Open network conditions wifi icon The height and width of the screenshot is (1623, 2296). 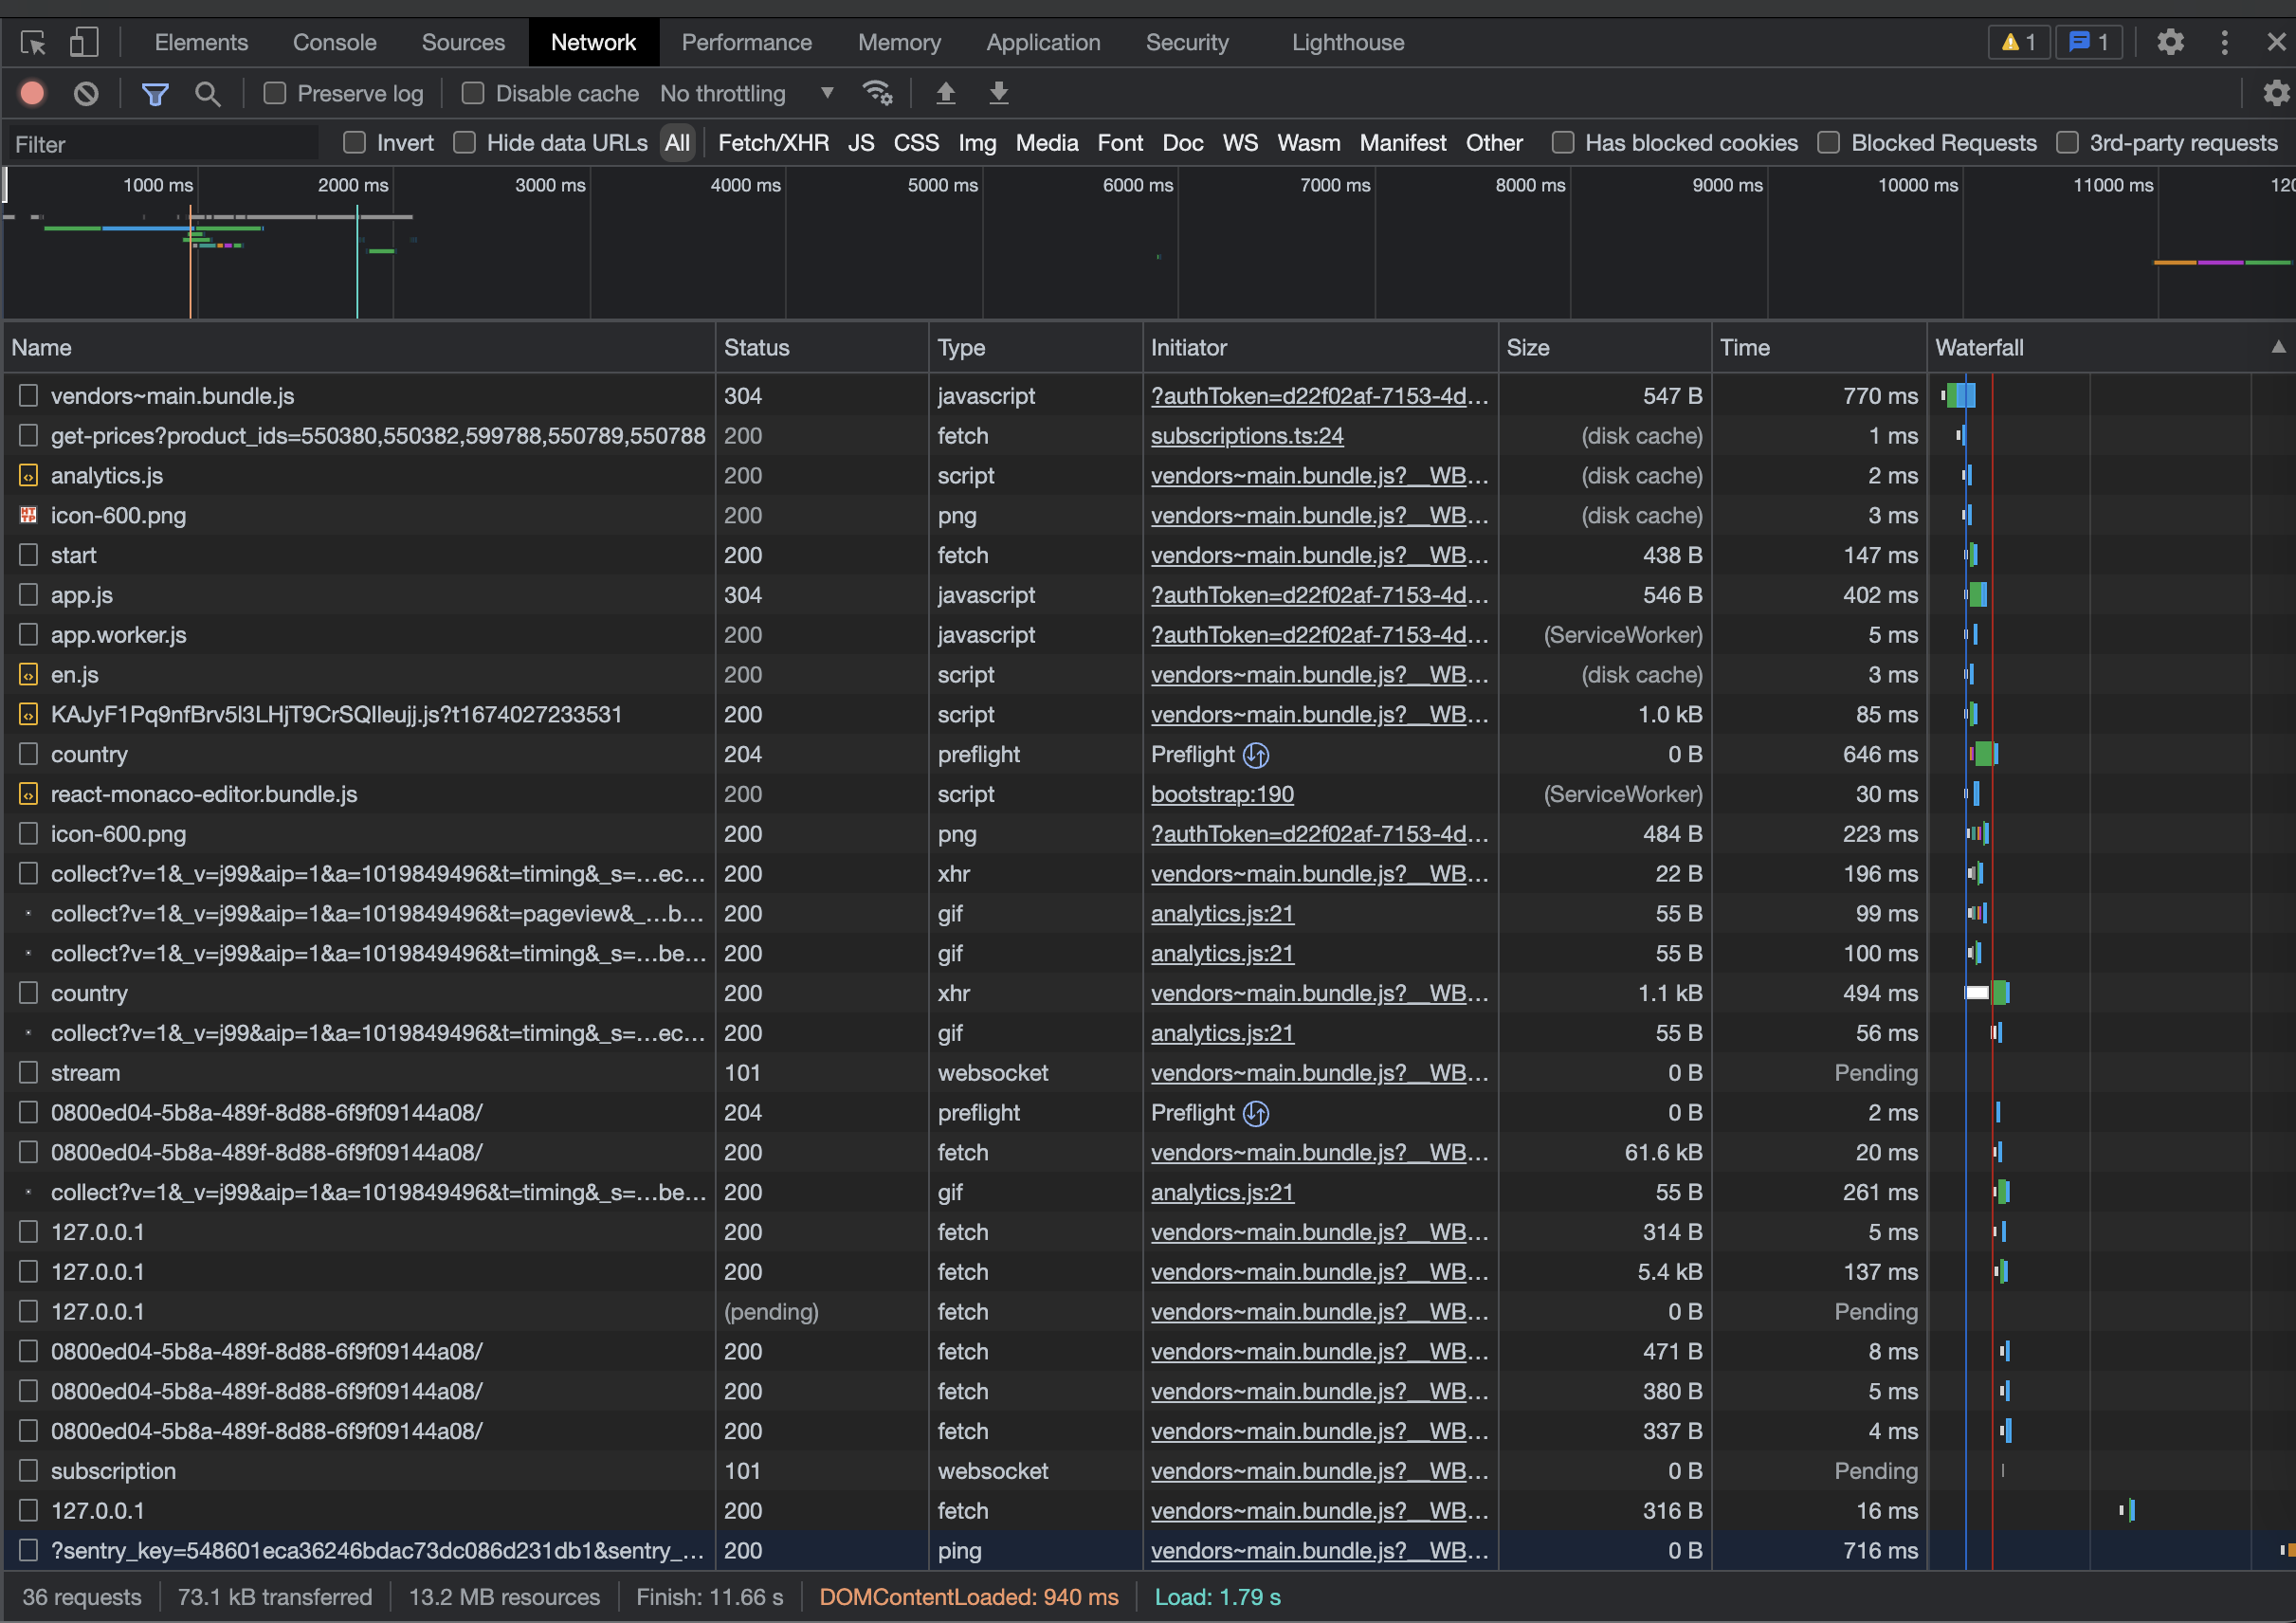coord(877,94)
